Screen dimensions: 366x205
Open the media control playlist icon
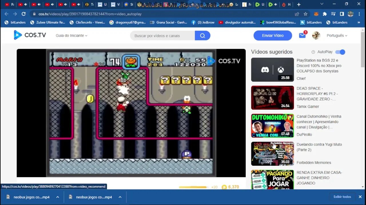[333, 14]
